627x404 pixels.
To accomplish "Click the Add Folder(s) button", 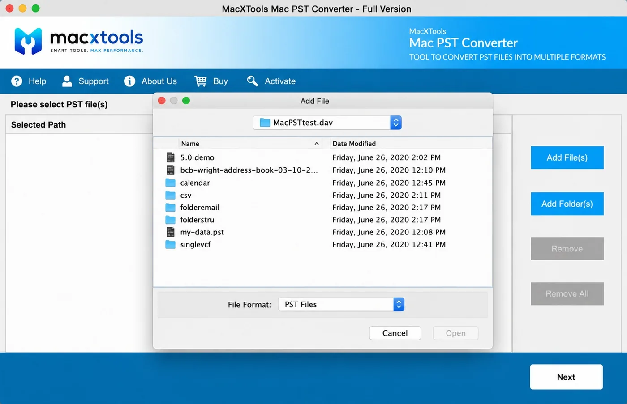I will point(567,204).
